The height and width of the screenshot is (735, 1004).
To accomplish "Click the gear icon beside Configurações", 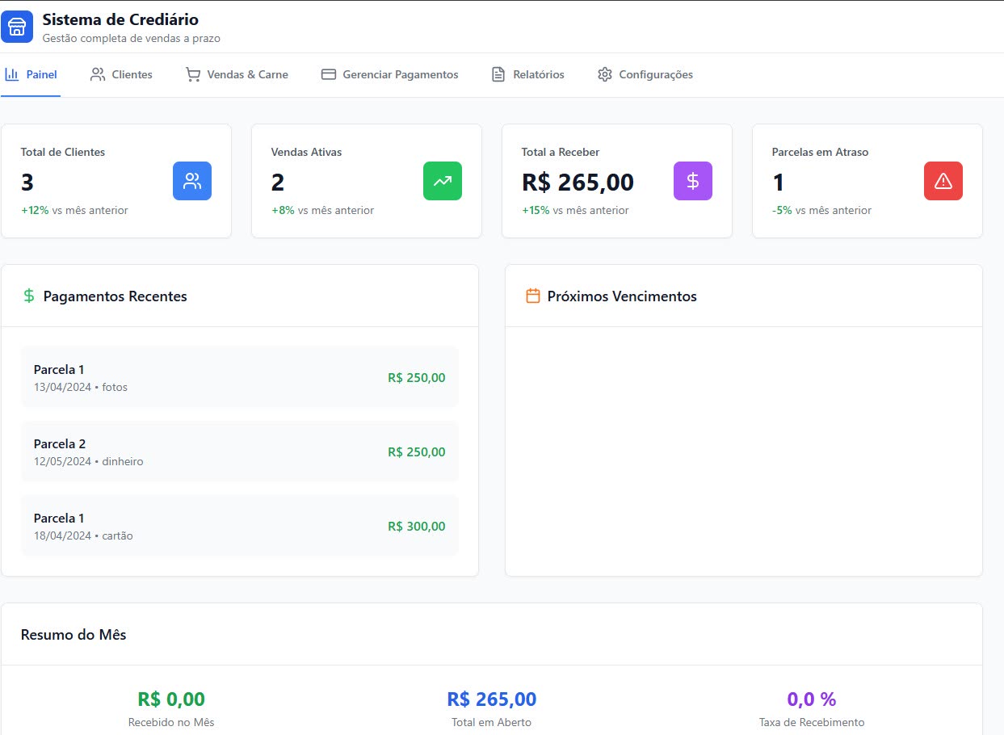I will click(x=605, y=74).
